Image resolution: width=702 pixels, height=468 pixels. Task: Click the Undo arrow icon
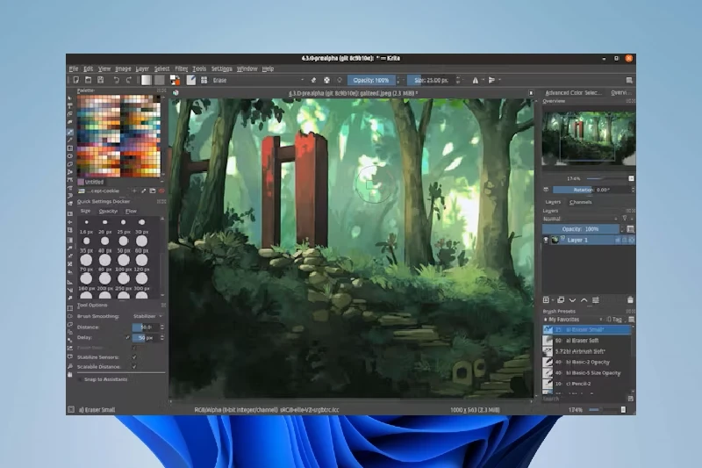pyautogui.click(x=115, y=80)
